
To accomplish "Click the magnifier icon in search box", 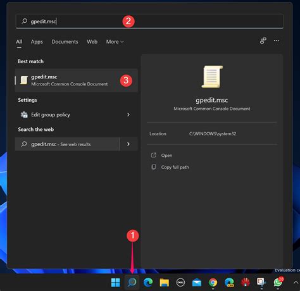I will [x=24, y=21].
